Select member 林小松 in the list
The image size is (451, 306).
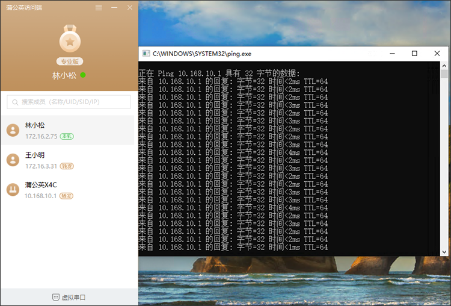click(67, 130)
